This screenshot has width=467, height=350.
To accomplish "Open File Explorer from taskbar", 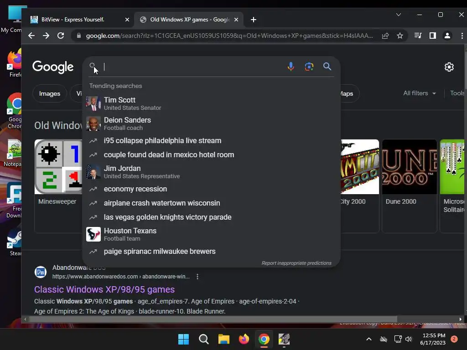I will [223, 339].
